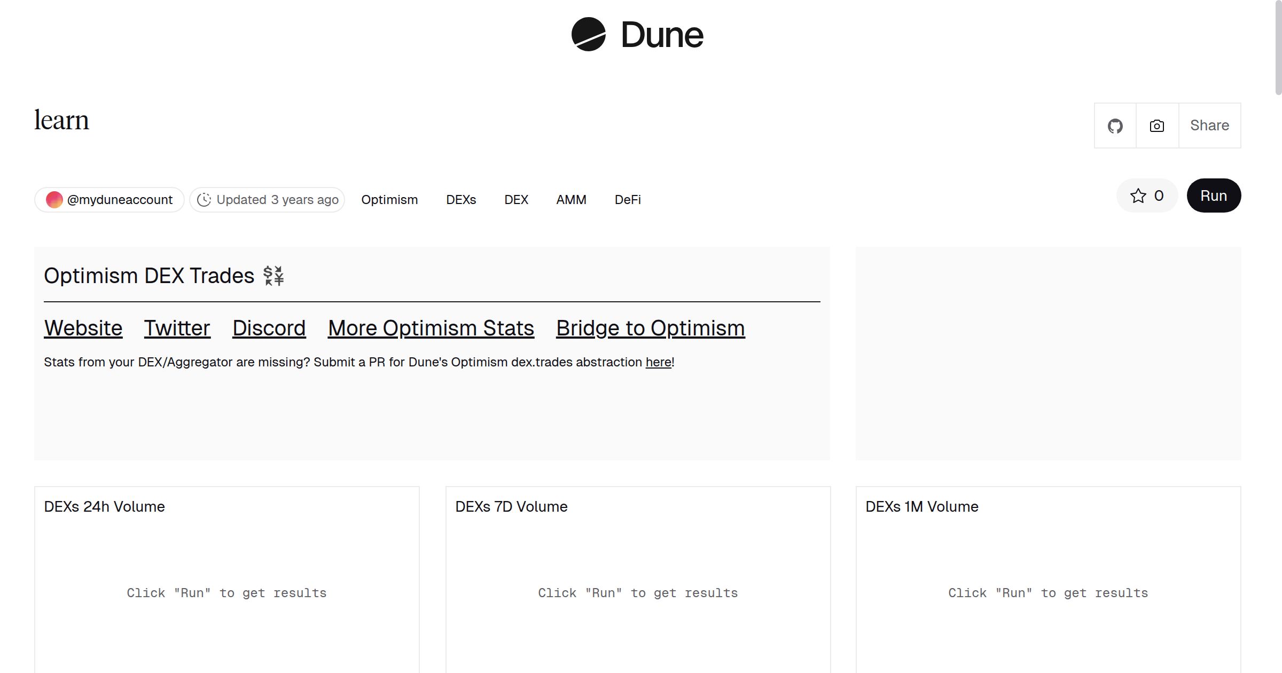Select the DEXs tag
Viewport: 1282px width, 673px height.
tap(461, 200)
